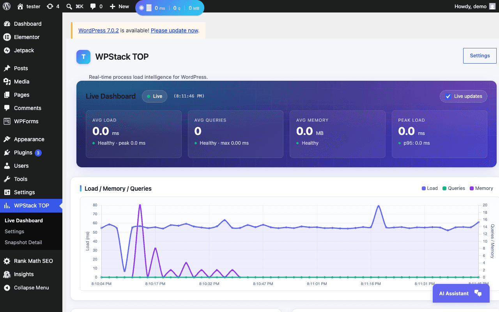Click the Settings button beside WPStack TOP

pyautogui.click(x=480, y=56)
